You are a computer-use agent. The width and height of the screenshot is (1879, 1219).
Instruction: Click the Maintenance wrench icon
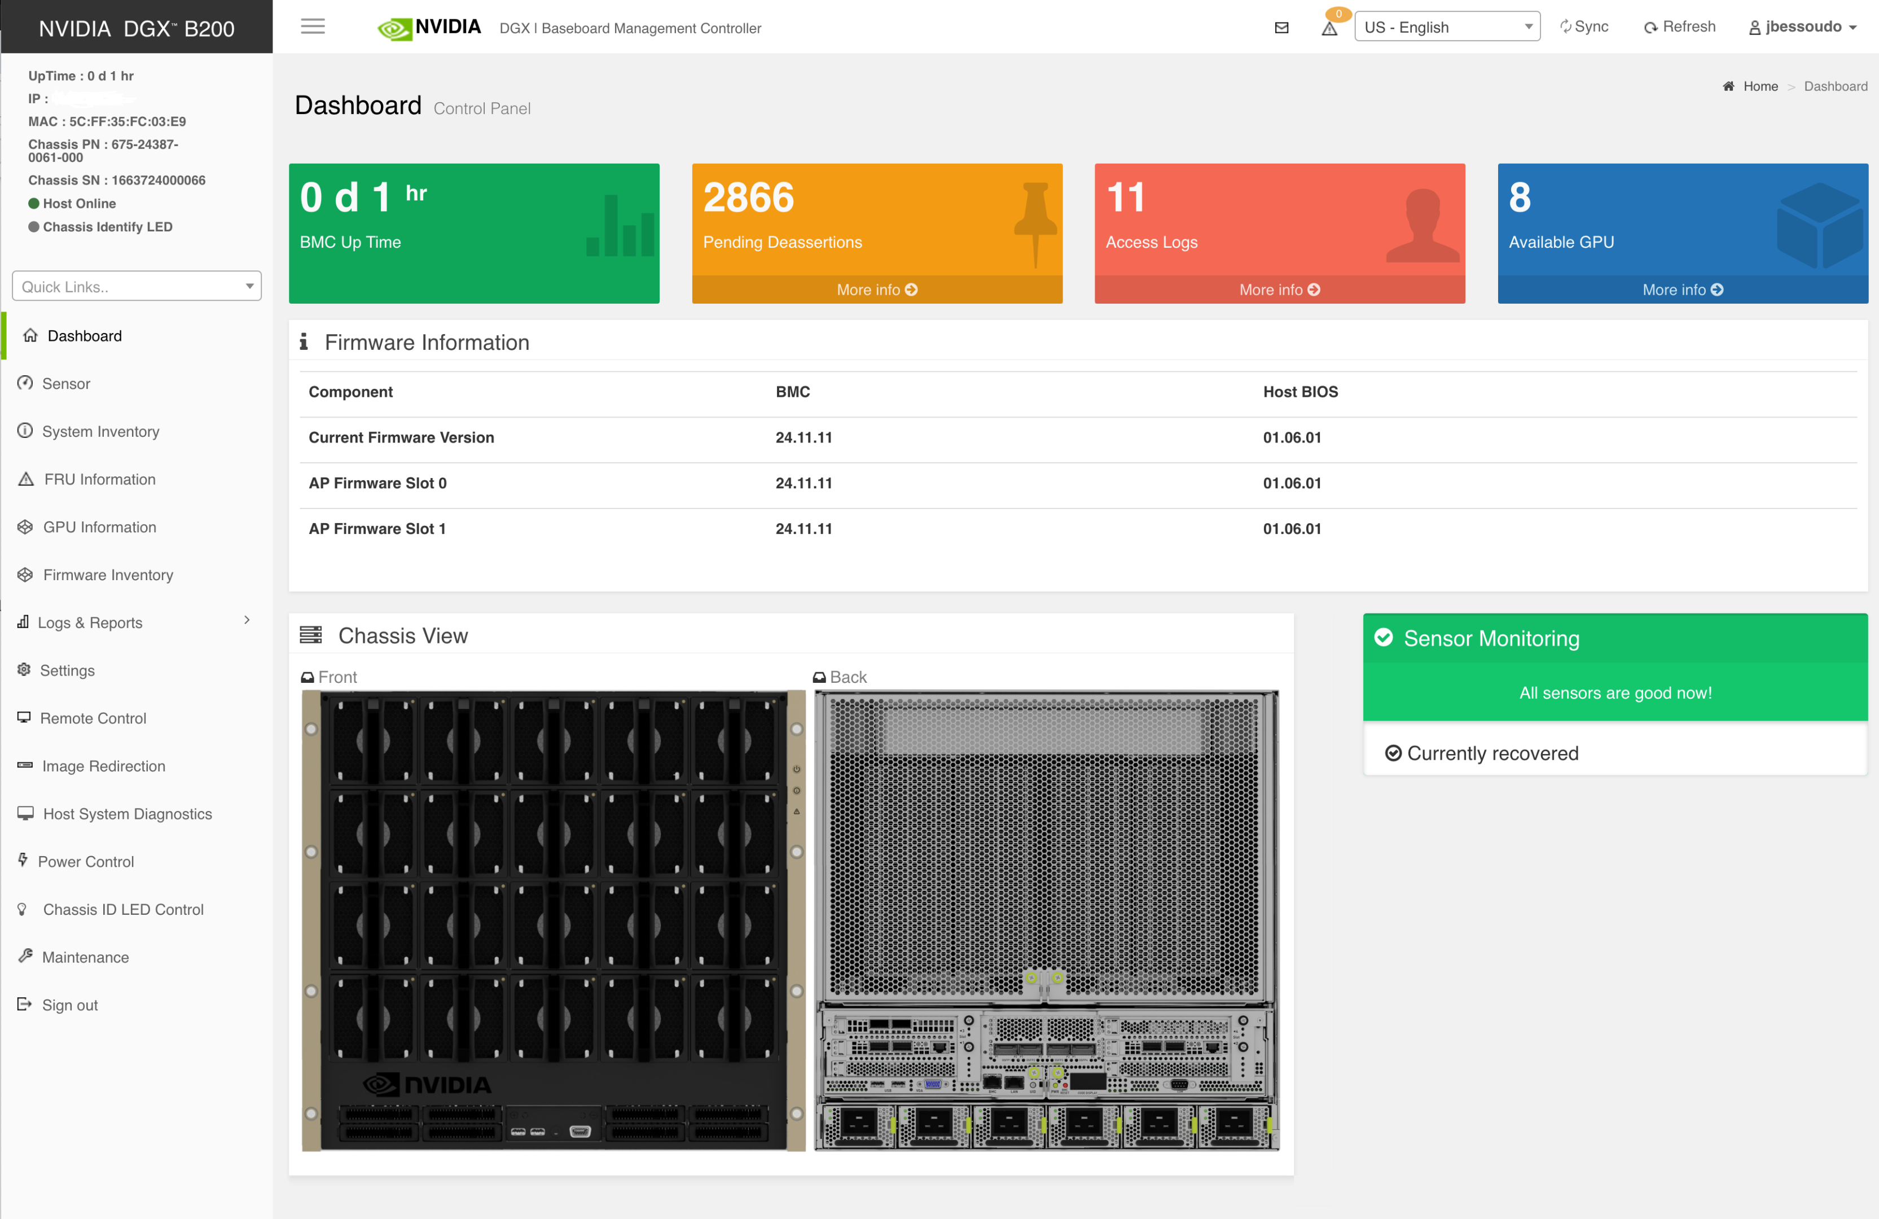coord(25,955)
